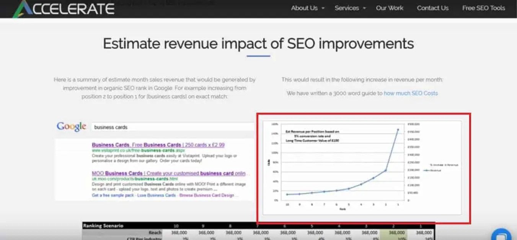Expand the About Us dropdown arrow

coord(323,8)
